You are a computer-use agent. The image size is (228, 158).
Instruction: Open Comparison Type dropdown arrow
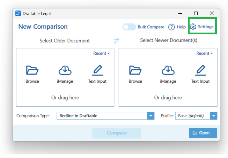pos(151,116)
